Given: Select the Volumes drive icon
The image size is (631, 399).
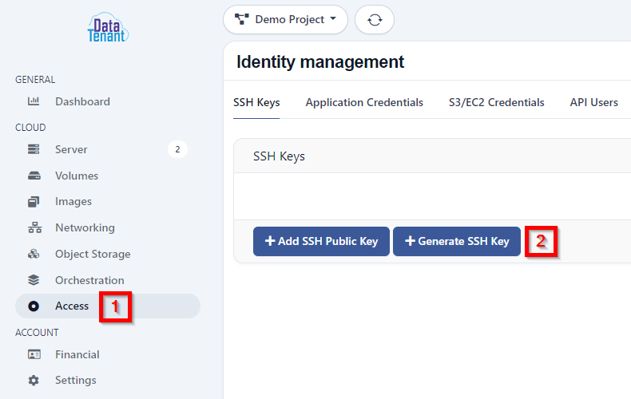Looking at the screenshot, I should pos(34,176).
